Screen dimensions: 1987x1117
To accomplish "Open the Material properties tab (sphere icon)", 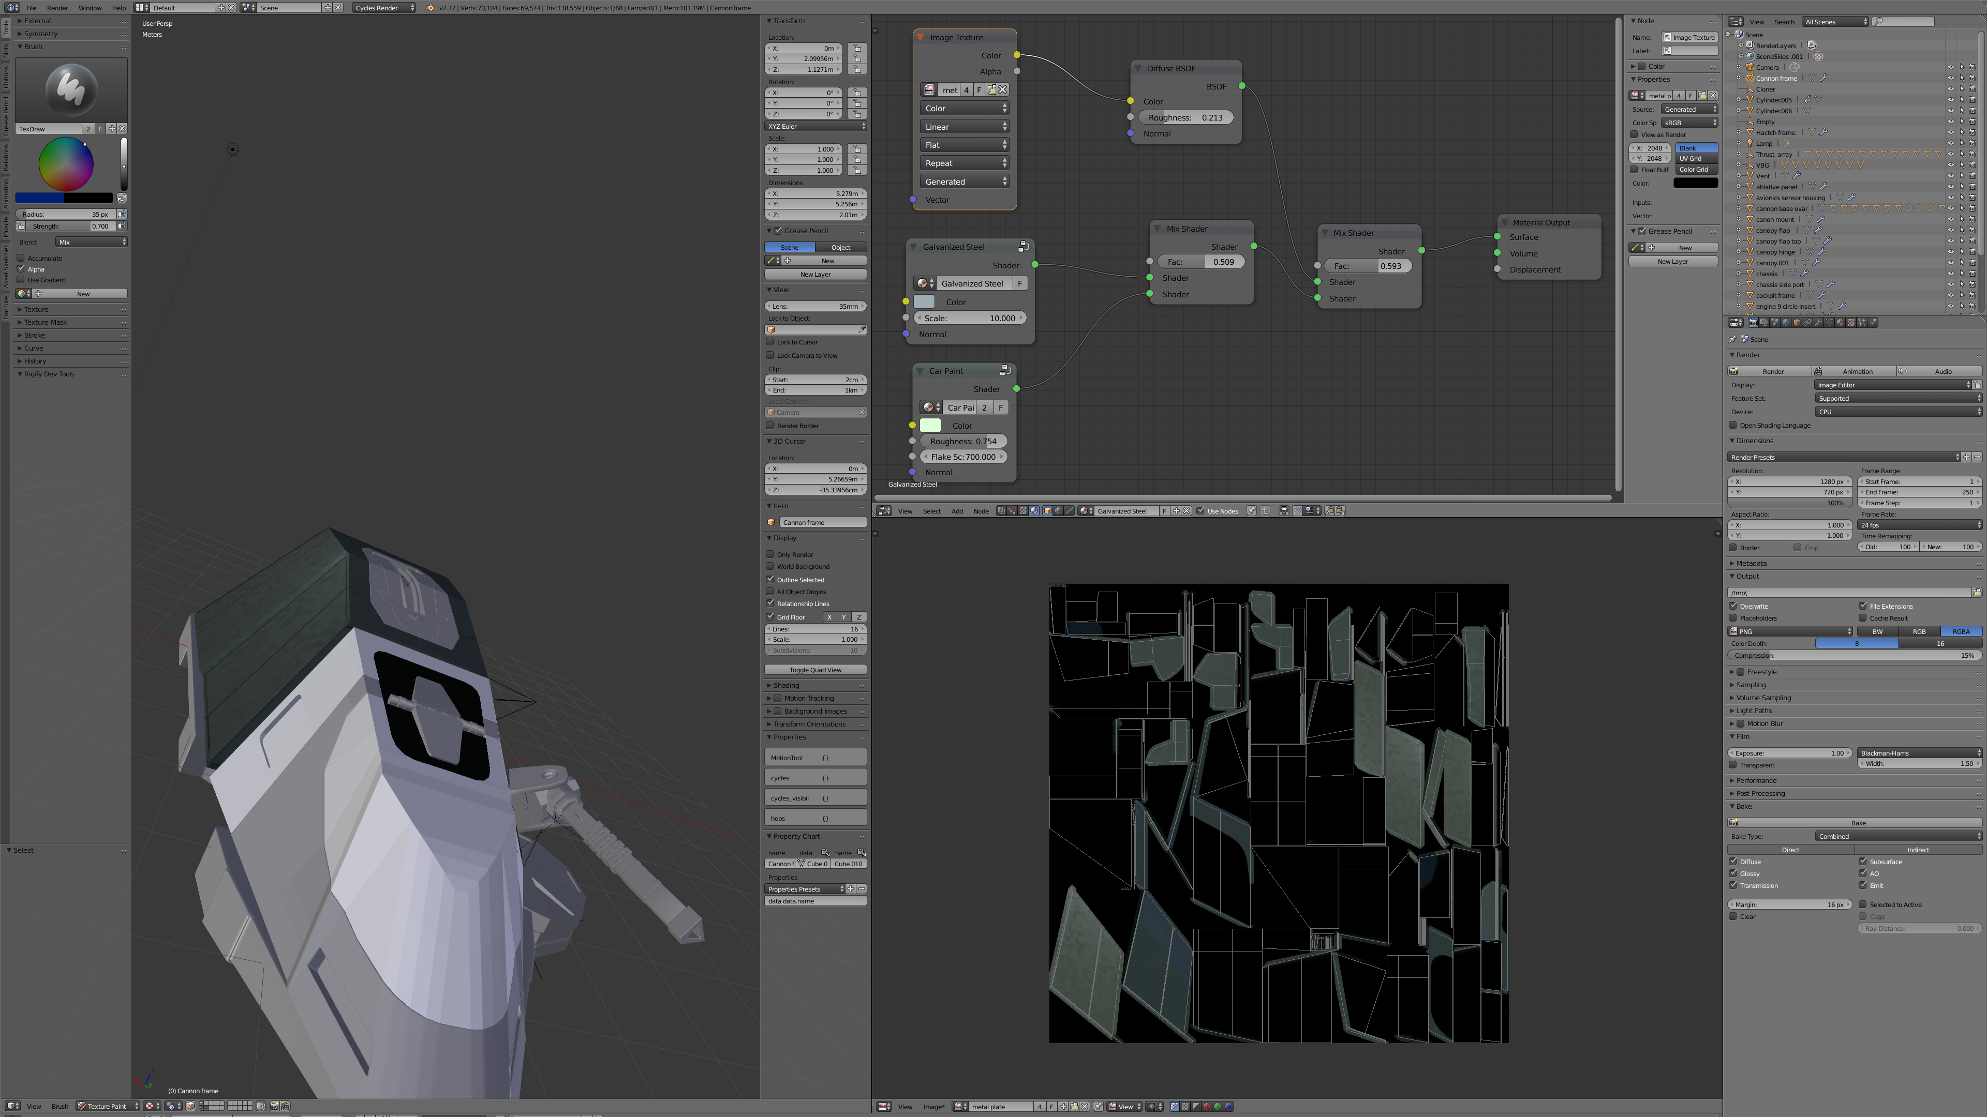I will coord(1841,322).
